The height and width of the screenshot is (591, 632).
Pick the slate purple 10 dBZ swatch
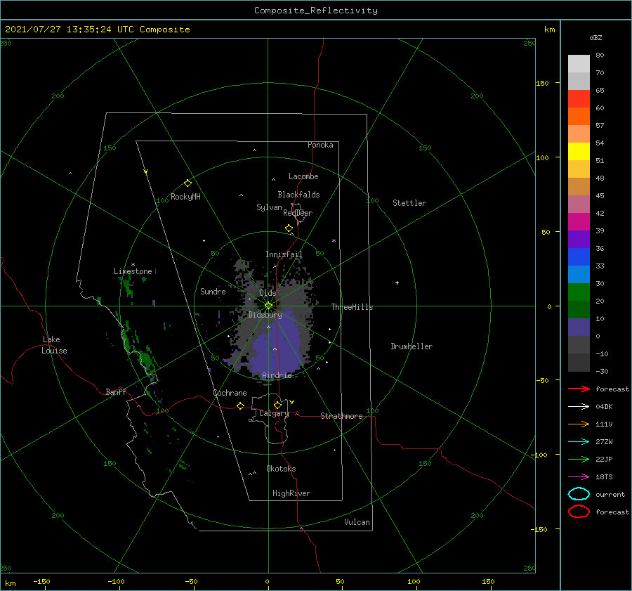[x=579, y=327]
